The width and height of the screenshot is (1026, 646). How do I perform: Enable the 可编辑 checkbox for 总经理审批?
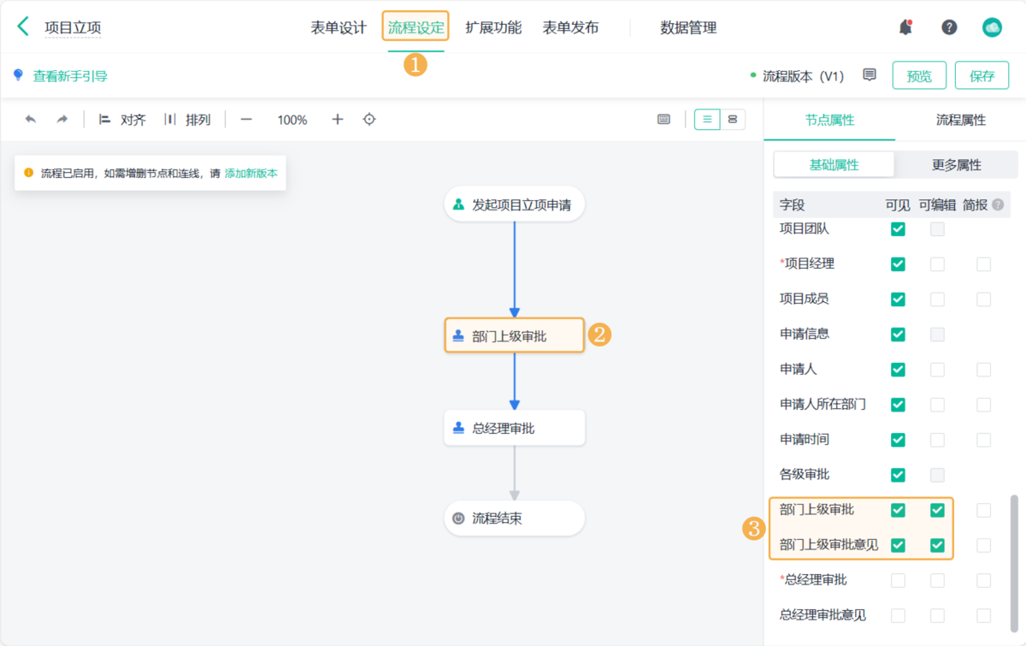[x=937, y=579]
